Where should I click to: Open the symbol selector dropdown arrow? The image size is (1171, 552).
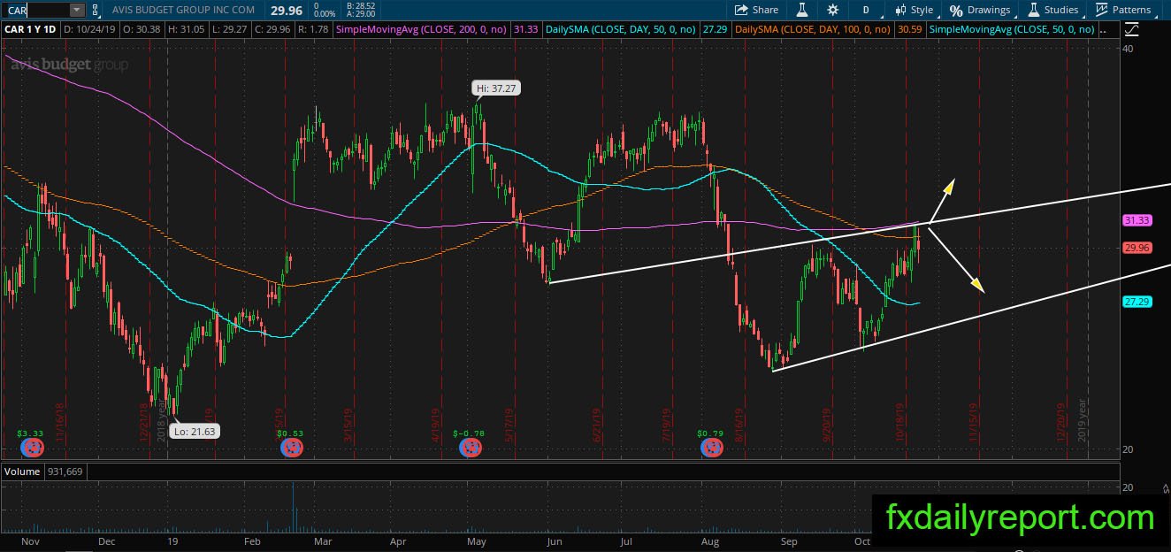pyautogui.click(x=77, y=10)
